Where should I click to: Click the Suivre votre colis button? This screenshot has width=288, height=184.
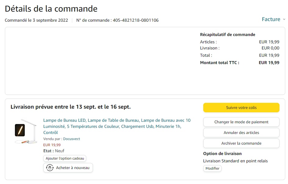click(241, 108)
